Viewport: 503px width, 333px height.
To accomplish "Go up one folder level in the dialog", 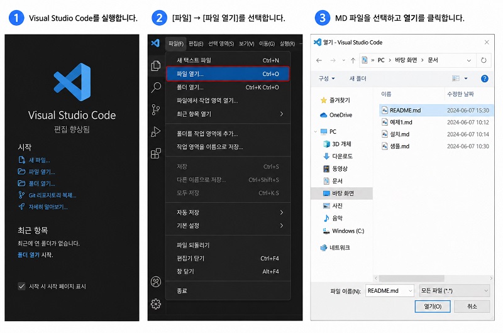I will coord(353,60).
